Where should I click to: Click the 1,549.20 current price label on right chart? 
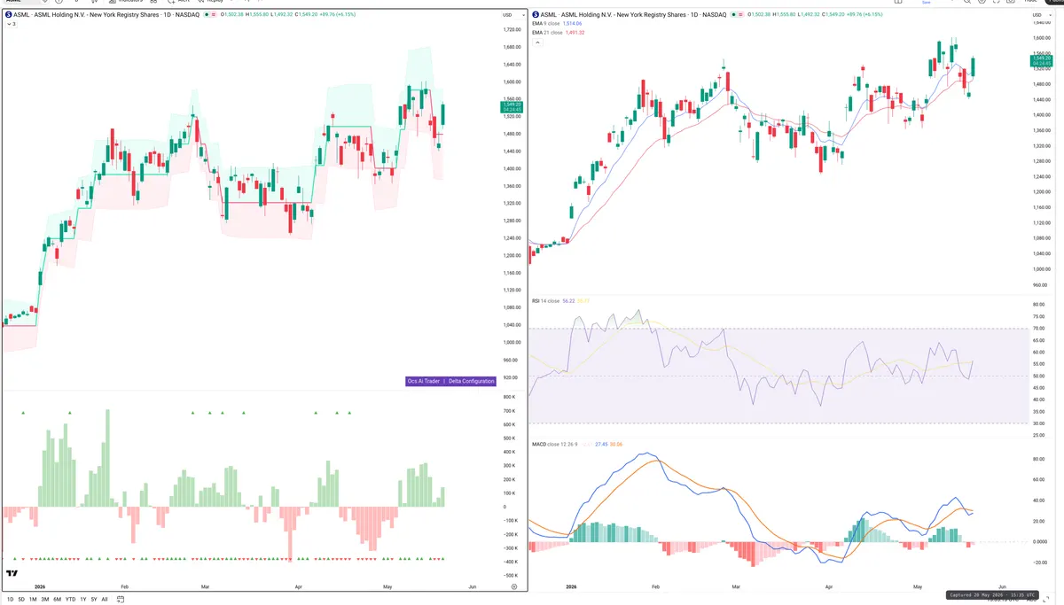(x=1041, y=60)
